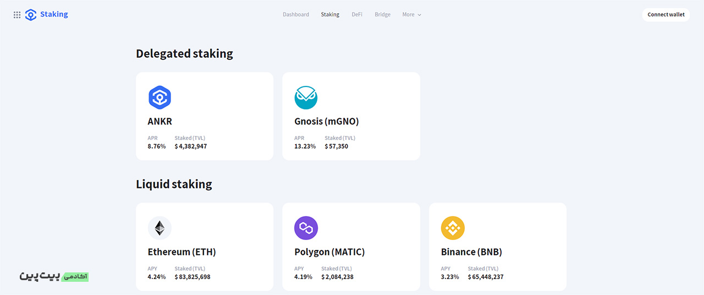Open the Binance (BNB) card title
The height and width of the screenshot is (295, 704).
471,252
